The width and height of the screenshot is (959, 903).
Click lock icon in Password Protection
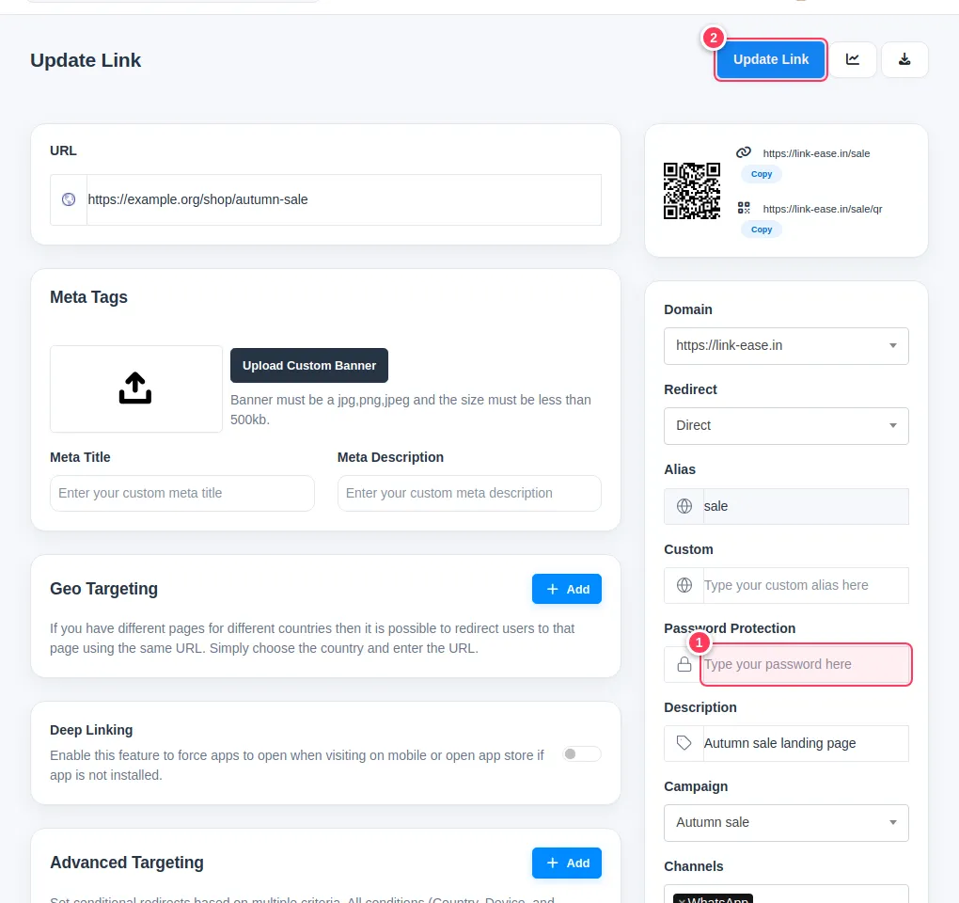click(684, 664)
